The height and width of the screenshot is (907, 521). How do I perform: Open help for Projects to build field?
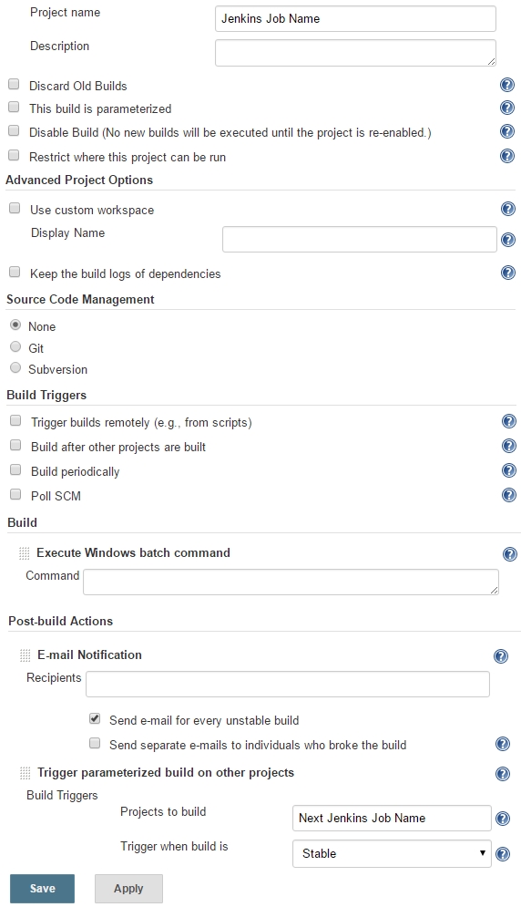(503, 819)
